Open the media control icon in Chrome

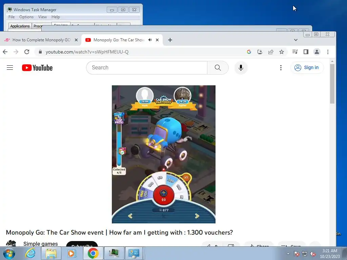295,52
